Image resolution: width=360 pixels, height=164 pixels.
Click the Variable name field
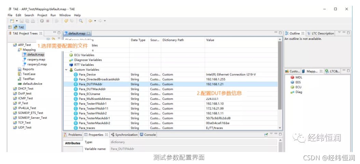tap(193, 149)
